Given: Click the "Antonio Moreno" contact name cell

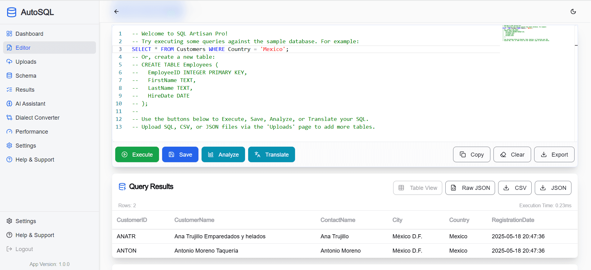Looking at the screenshot, I should [340, 251].
